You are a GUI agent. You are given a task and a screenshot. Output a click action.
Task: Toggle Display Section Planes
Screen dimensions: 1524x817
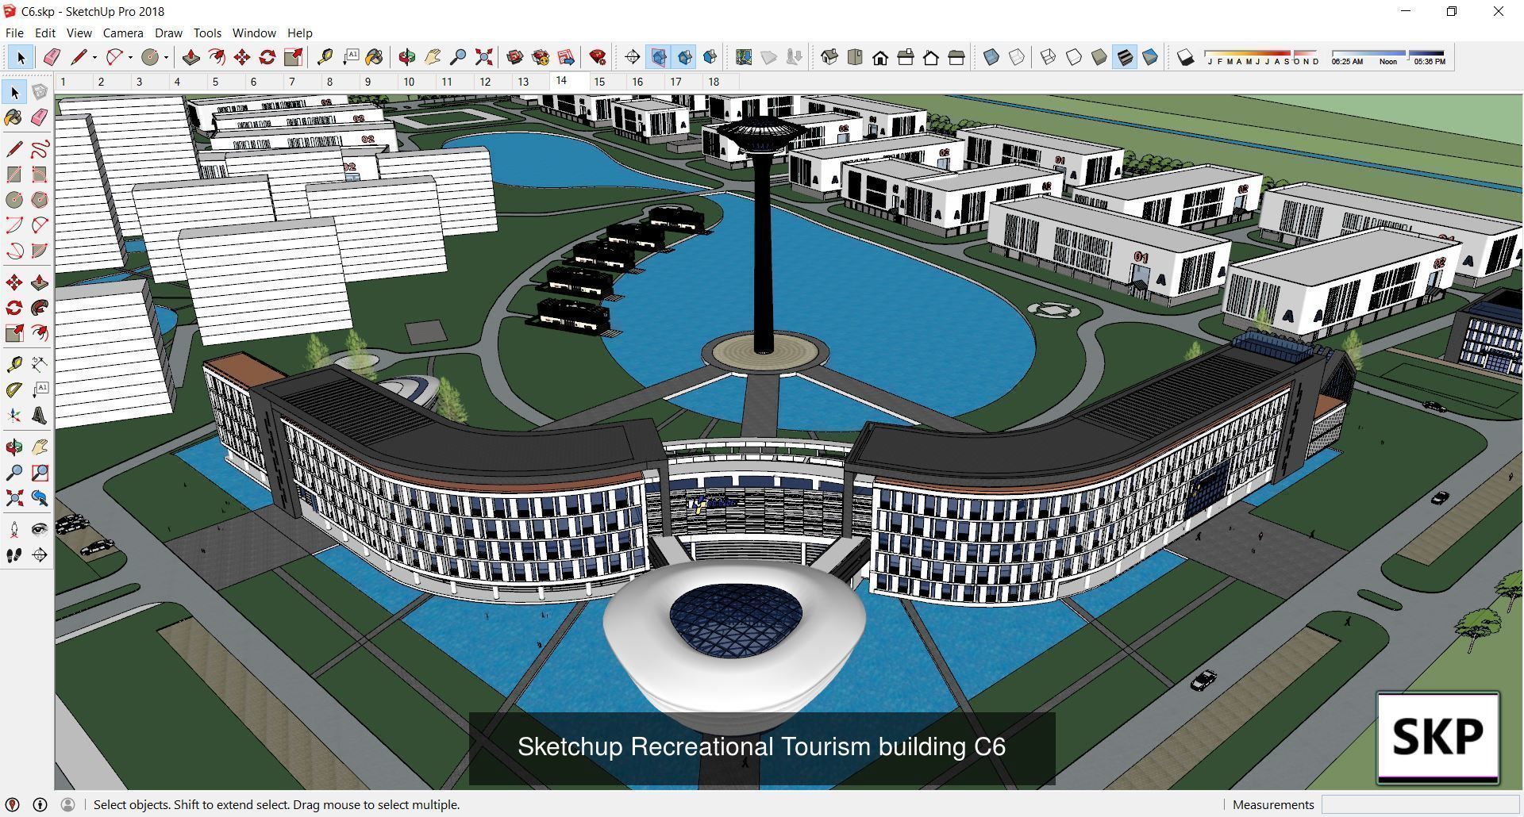(x=658, y=57)
